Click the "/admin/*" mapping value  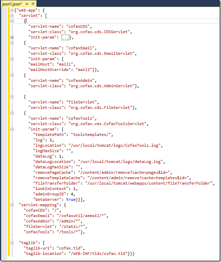coord(69,221)
